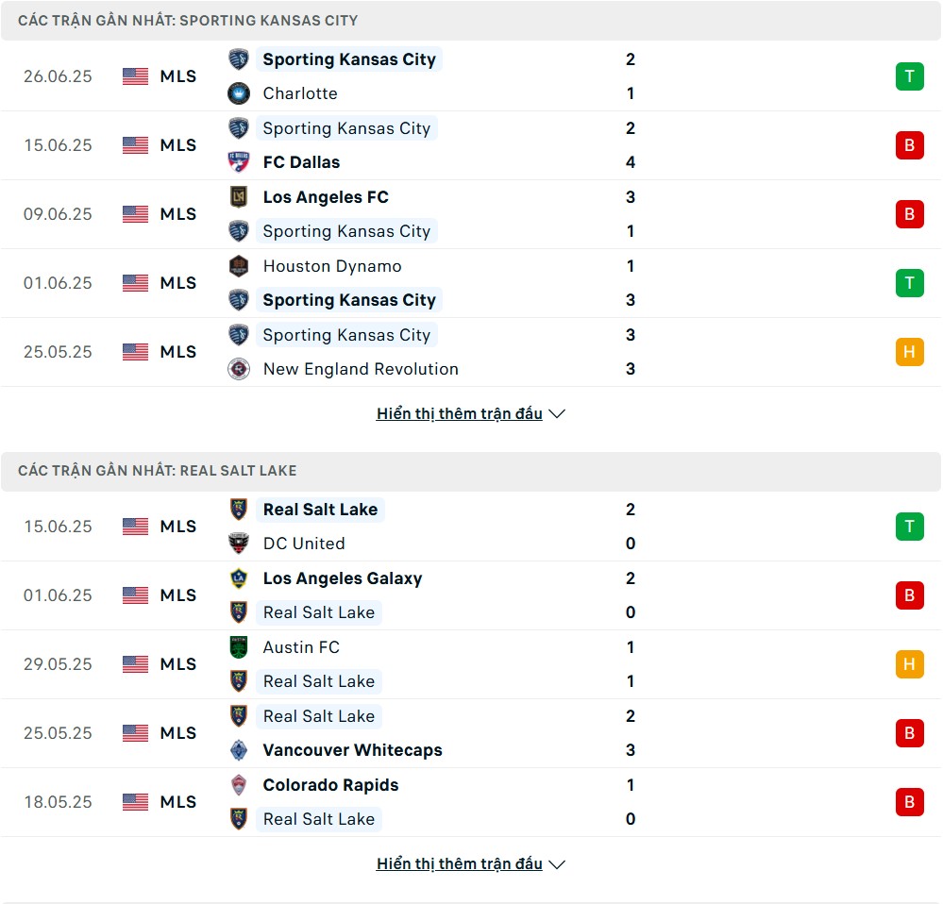Click the orange H badge for New England match

coord(909,352)
